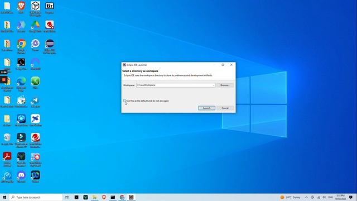Open Chrome from the taskbar
Image resolution: width=357 pixels, height=201 pixels.
(122, 197)
